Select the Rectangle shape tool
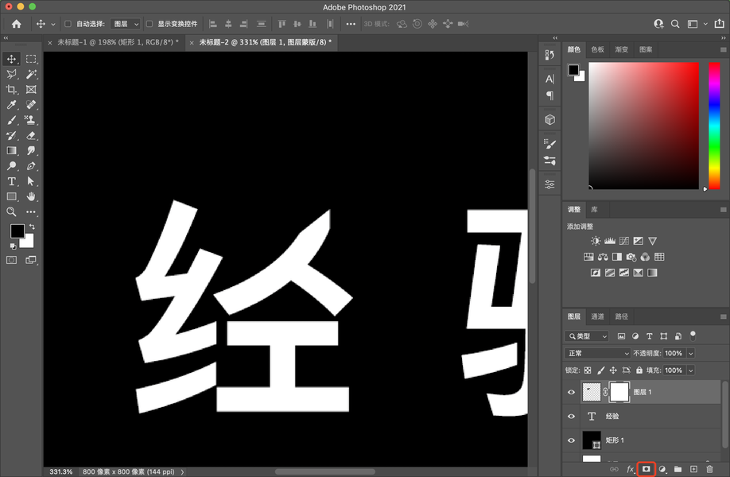730x477 pixels. click(12, 197)
